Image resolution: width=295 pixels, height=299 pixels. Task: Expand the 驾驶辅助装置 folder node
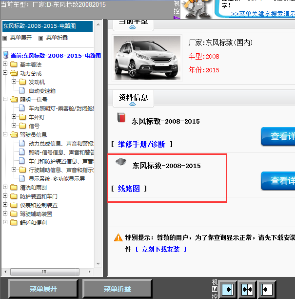coord(5,214)
